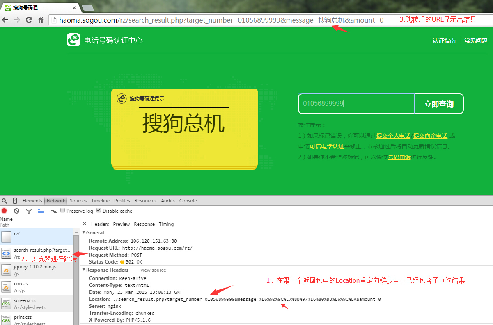The width and height of the screenshot is (493, 325).
Task: Open the 认证指南 link
Action: [x=444, y=41]
